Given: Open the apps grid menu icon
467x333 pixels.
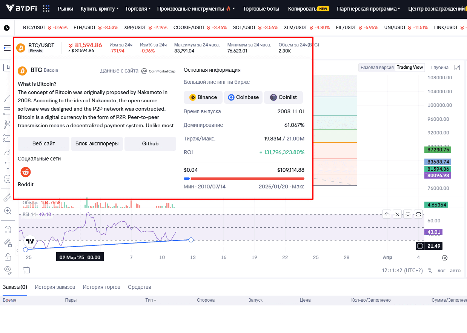Looking at the screenshot, I should point(46,9).
